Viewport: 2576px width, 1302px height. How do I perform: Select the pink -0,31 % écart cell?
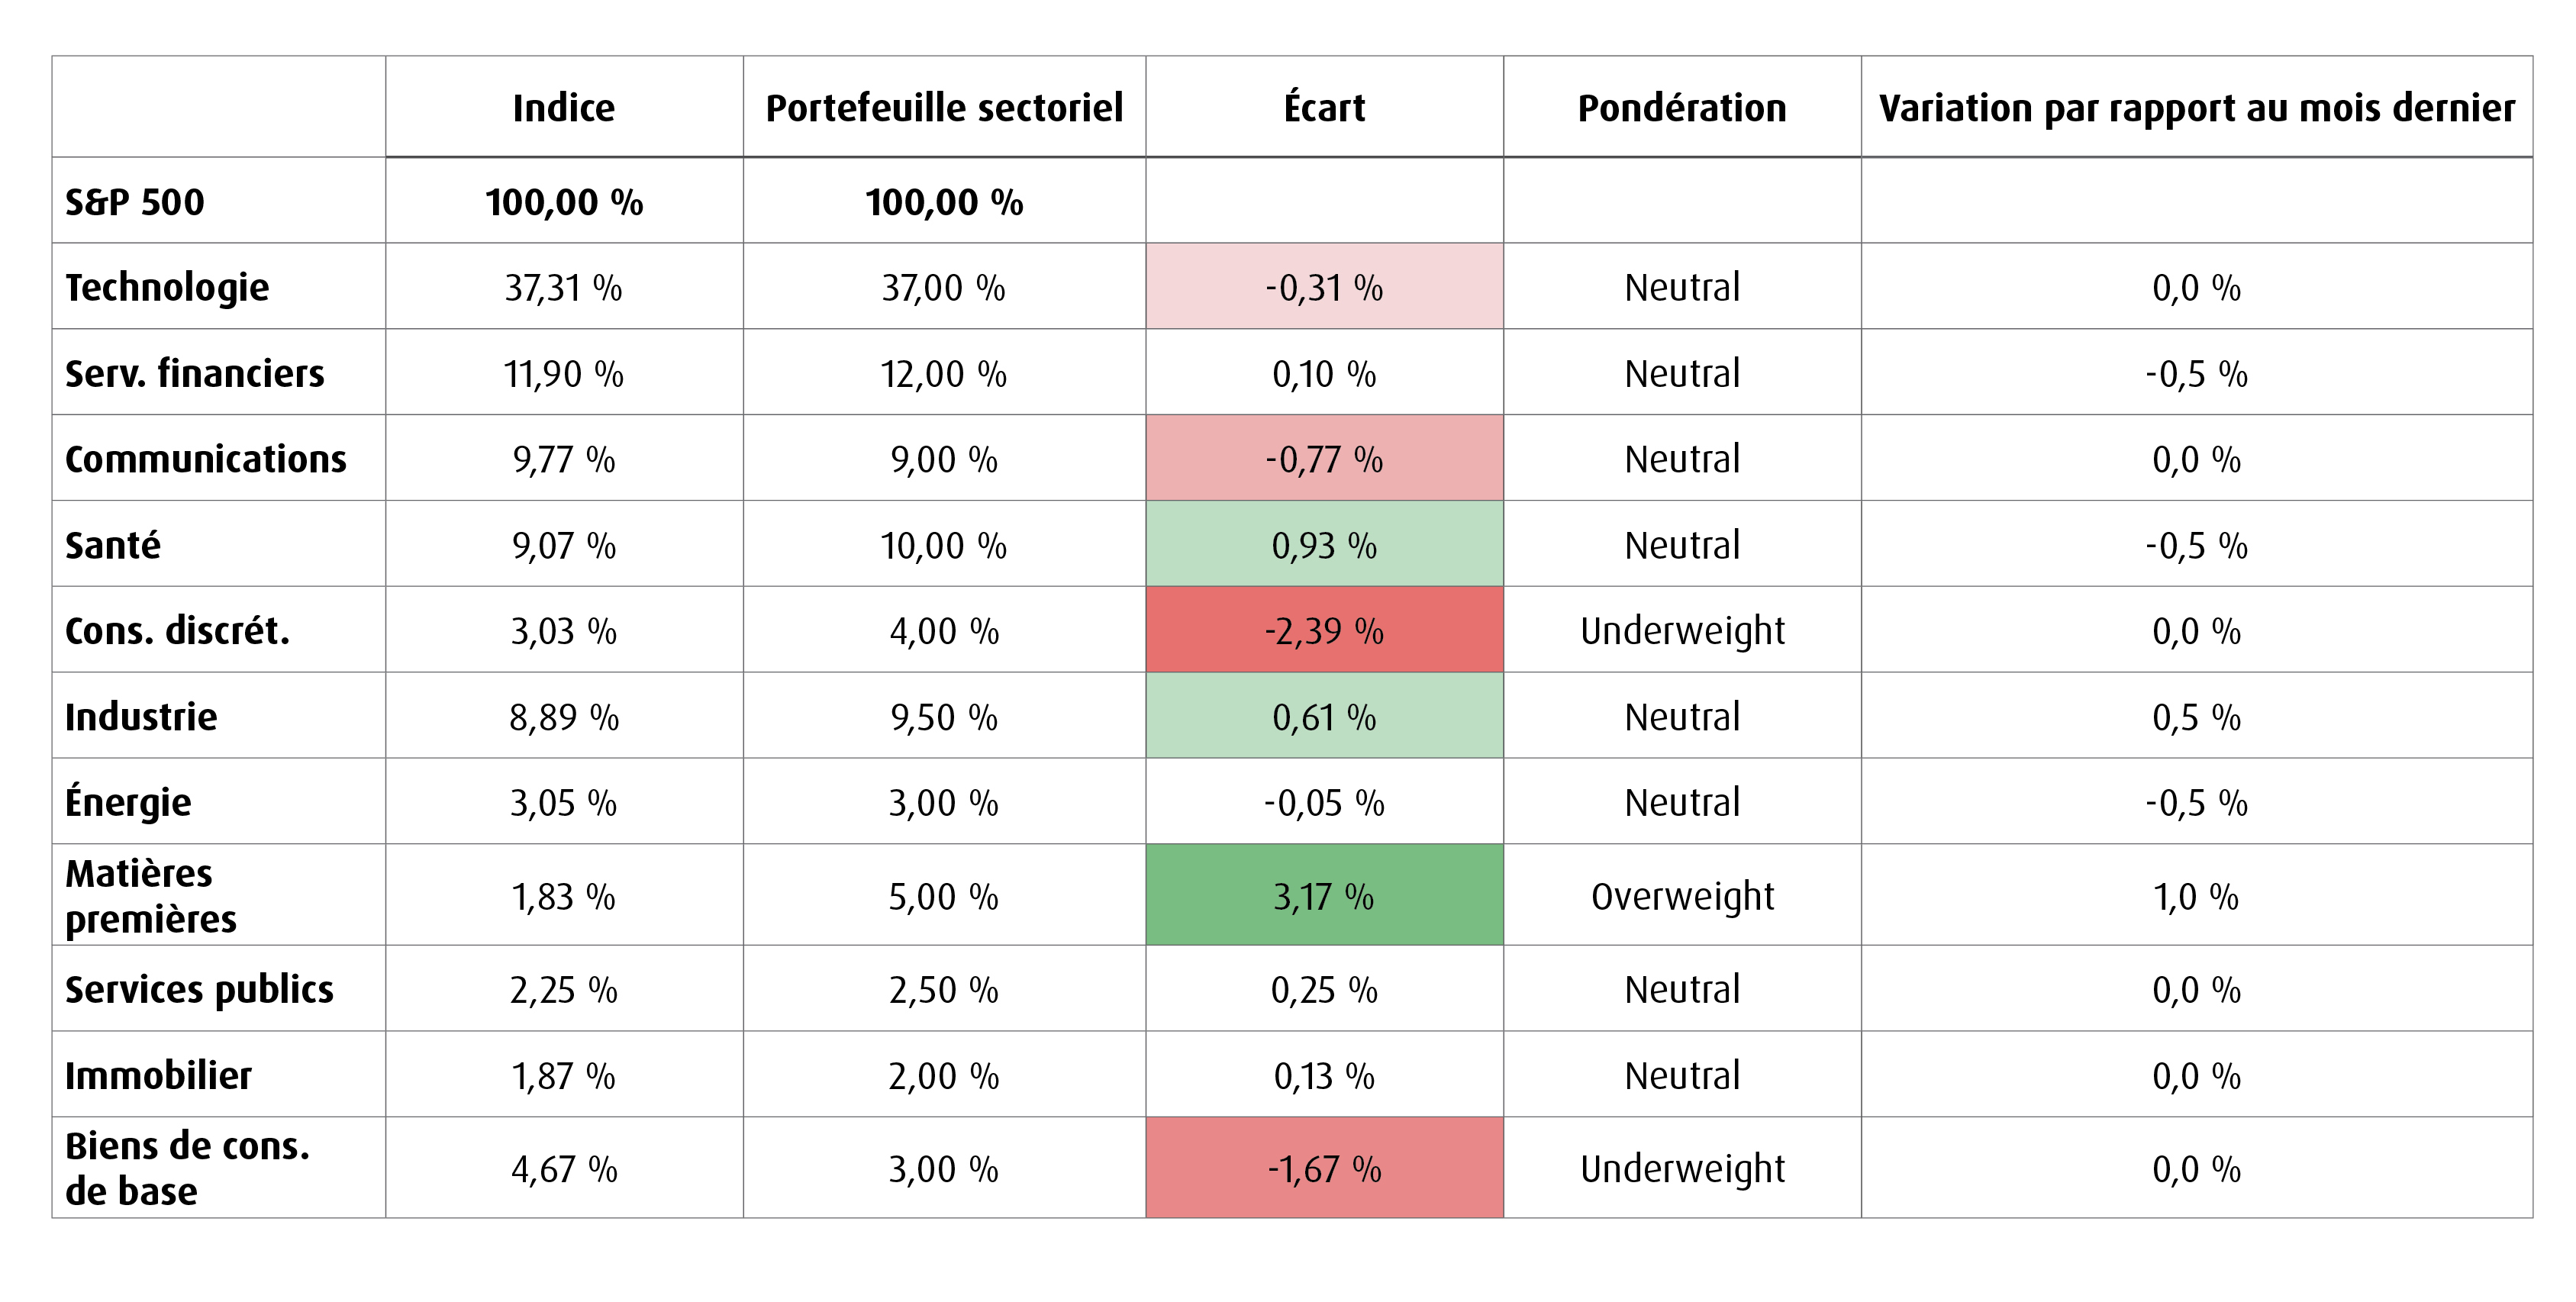1324,286
